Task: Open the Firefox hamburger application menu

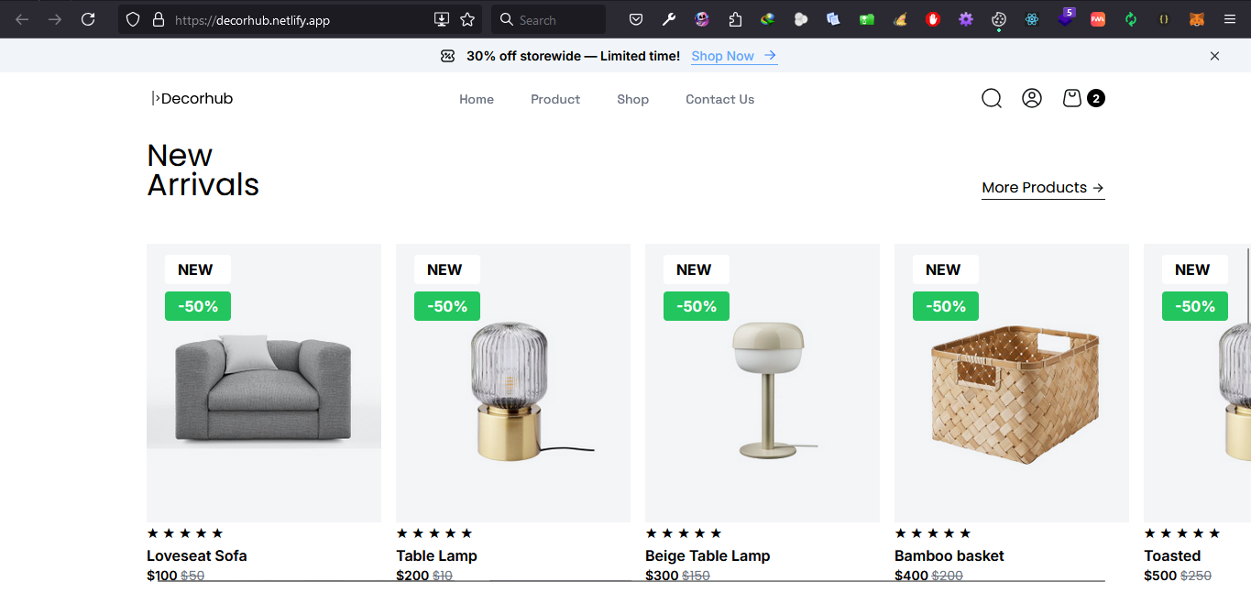Action: (1230, 19)
